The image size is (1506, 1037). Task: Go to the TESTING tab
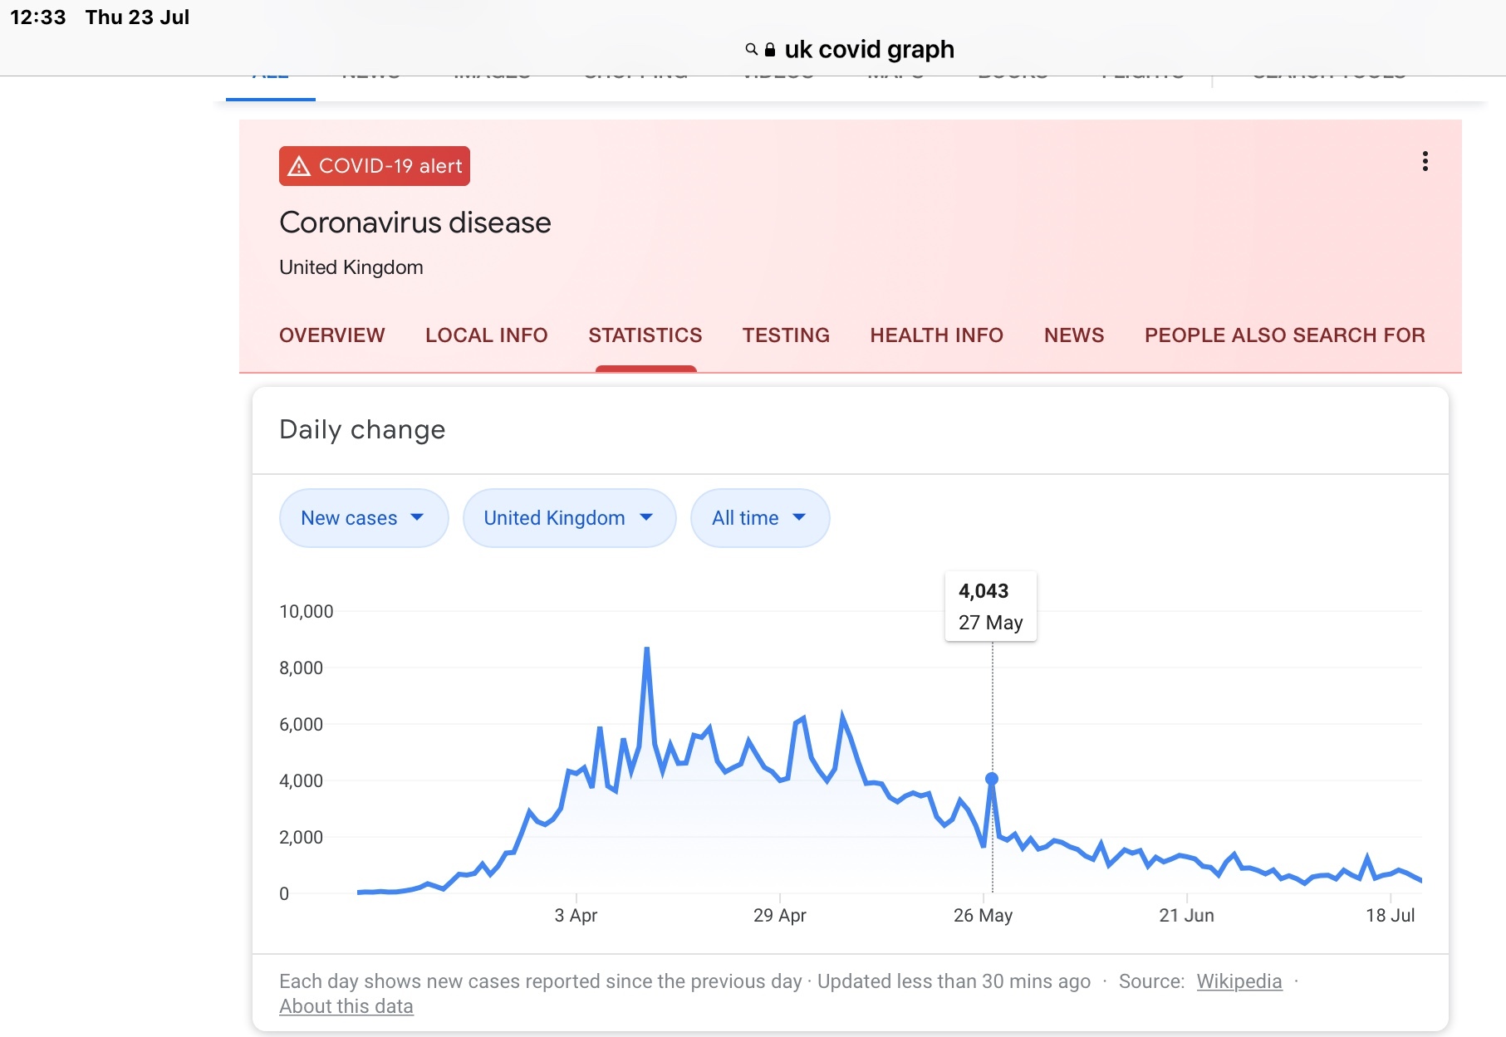click(x=786, y=335)
